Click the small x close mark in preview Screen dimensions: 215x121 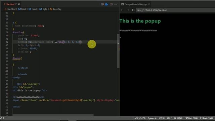click(x=120, y=38)
